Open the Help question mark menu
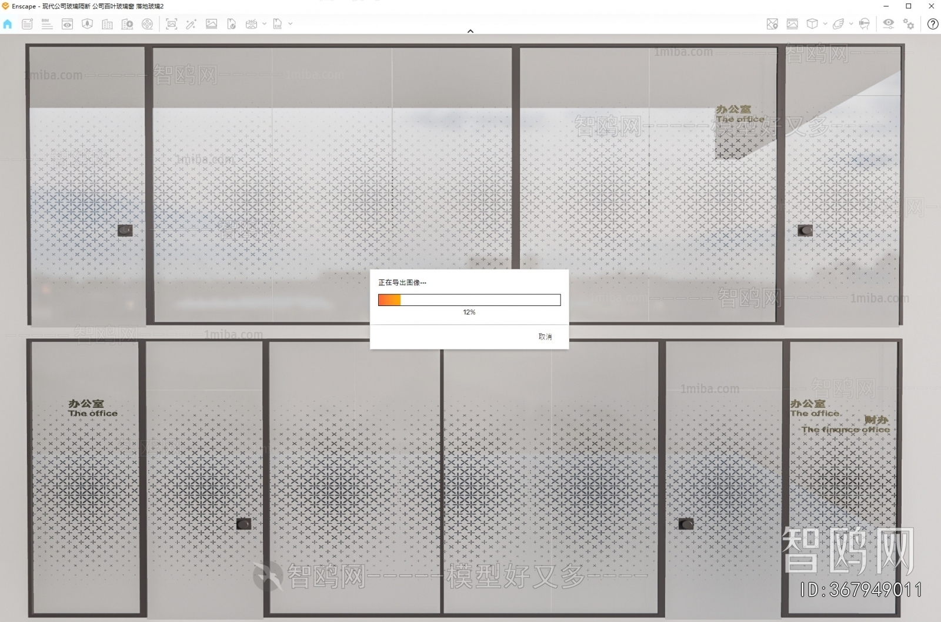 (x=932, y=24)
